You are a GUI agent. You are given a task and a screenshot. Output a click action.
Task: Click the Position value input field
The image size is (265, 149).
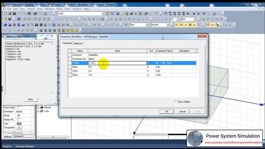pos(118,63)
